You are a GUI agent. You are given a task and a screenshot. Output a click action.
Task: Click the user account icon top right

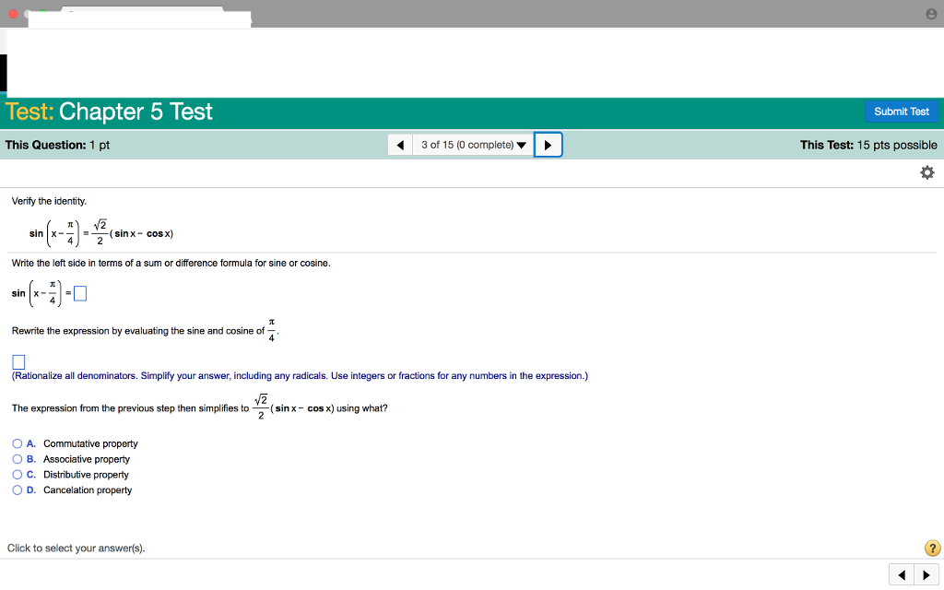(x=931, y=13)
